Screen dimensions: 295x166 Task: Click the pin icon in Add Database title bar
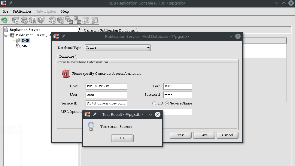click(64, 36)
